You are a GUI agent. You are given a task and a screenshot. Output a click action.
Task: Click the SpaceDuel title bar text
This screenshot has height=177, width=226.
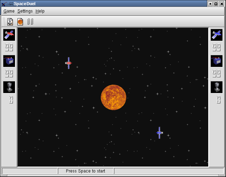pos(24,4)
